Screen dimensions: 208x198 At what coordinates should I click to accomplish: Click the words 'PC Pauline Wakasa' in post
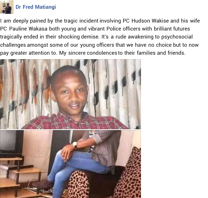pos(24,29)
